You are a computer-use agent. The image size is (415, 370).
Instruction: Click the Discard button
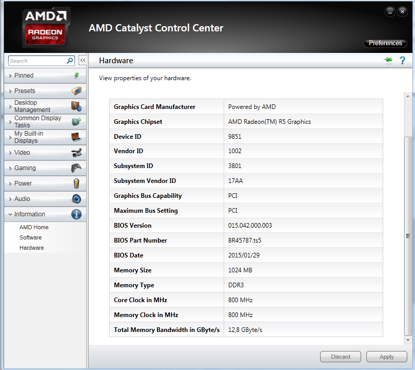[x=341, y=357]
